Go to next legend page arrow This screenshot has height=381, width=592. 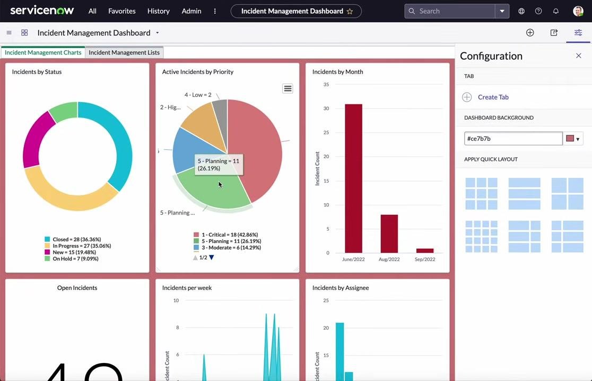coord(212,258)
